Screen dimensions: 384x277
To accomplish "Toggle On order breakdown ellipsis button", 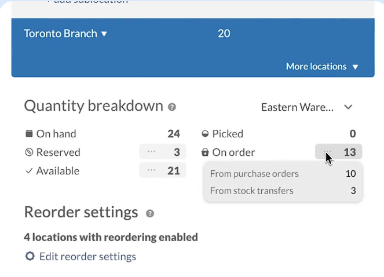I will coord(327,152).
